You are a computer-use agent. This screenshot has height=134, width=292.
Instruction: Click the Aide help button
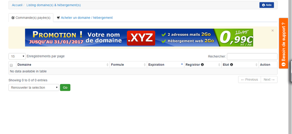[267, 5]
